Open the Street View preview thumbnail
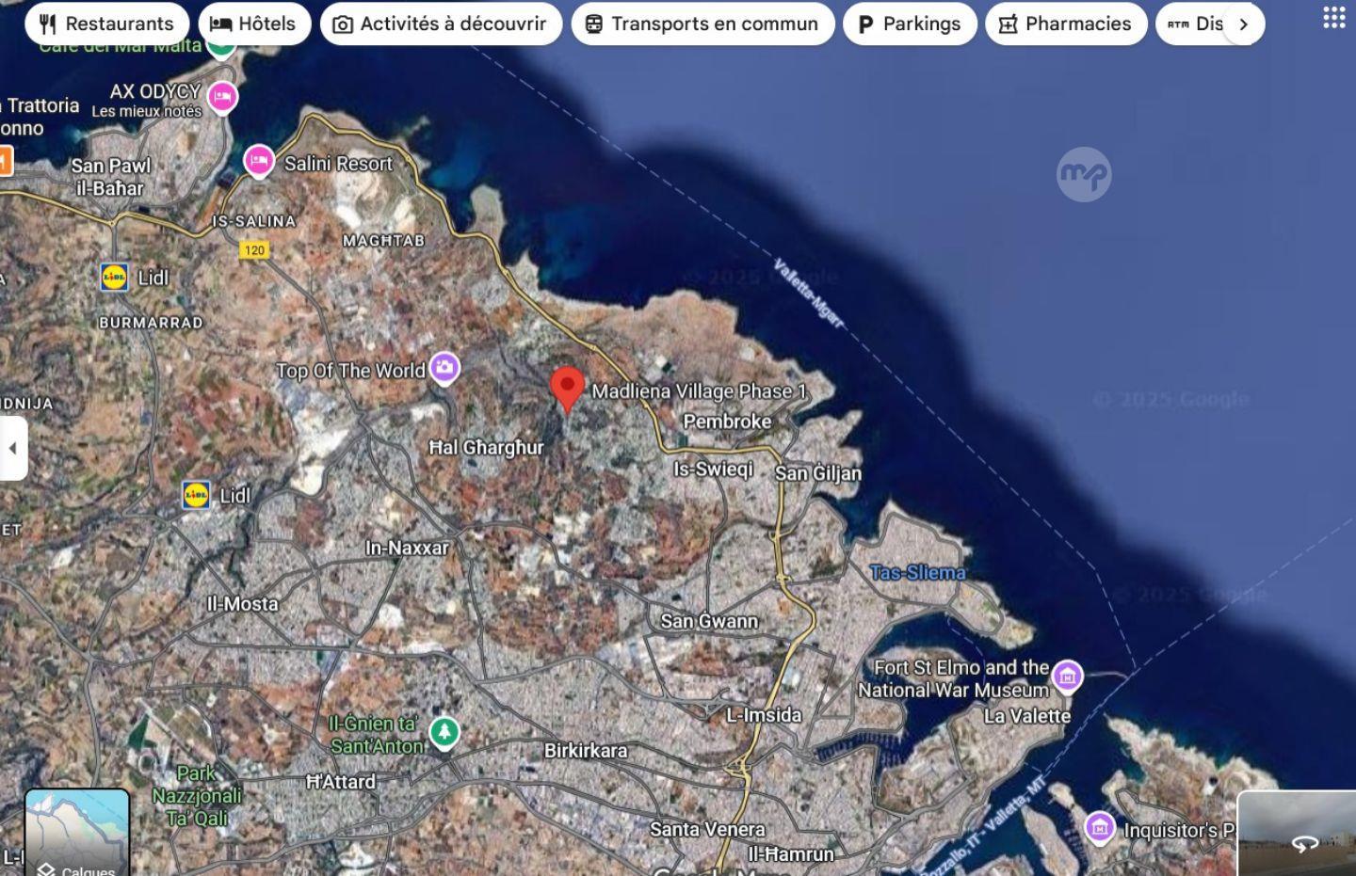This screenshot has height=876, width=1356. [1297, 834]
